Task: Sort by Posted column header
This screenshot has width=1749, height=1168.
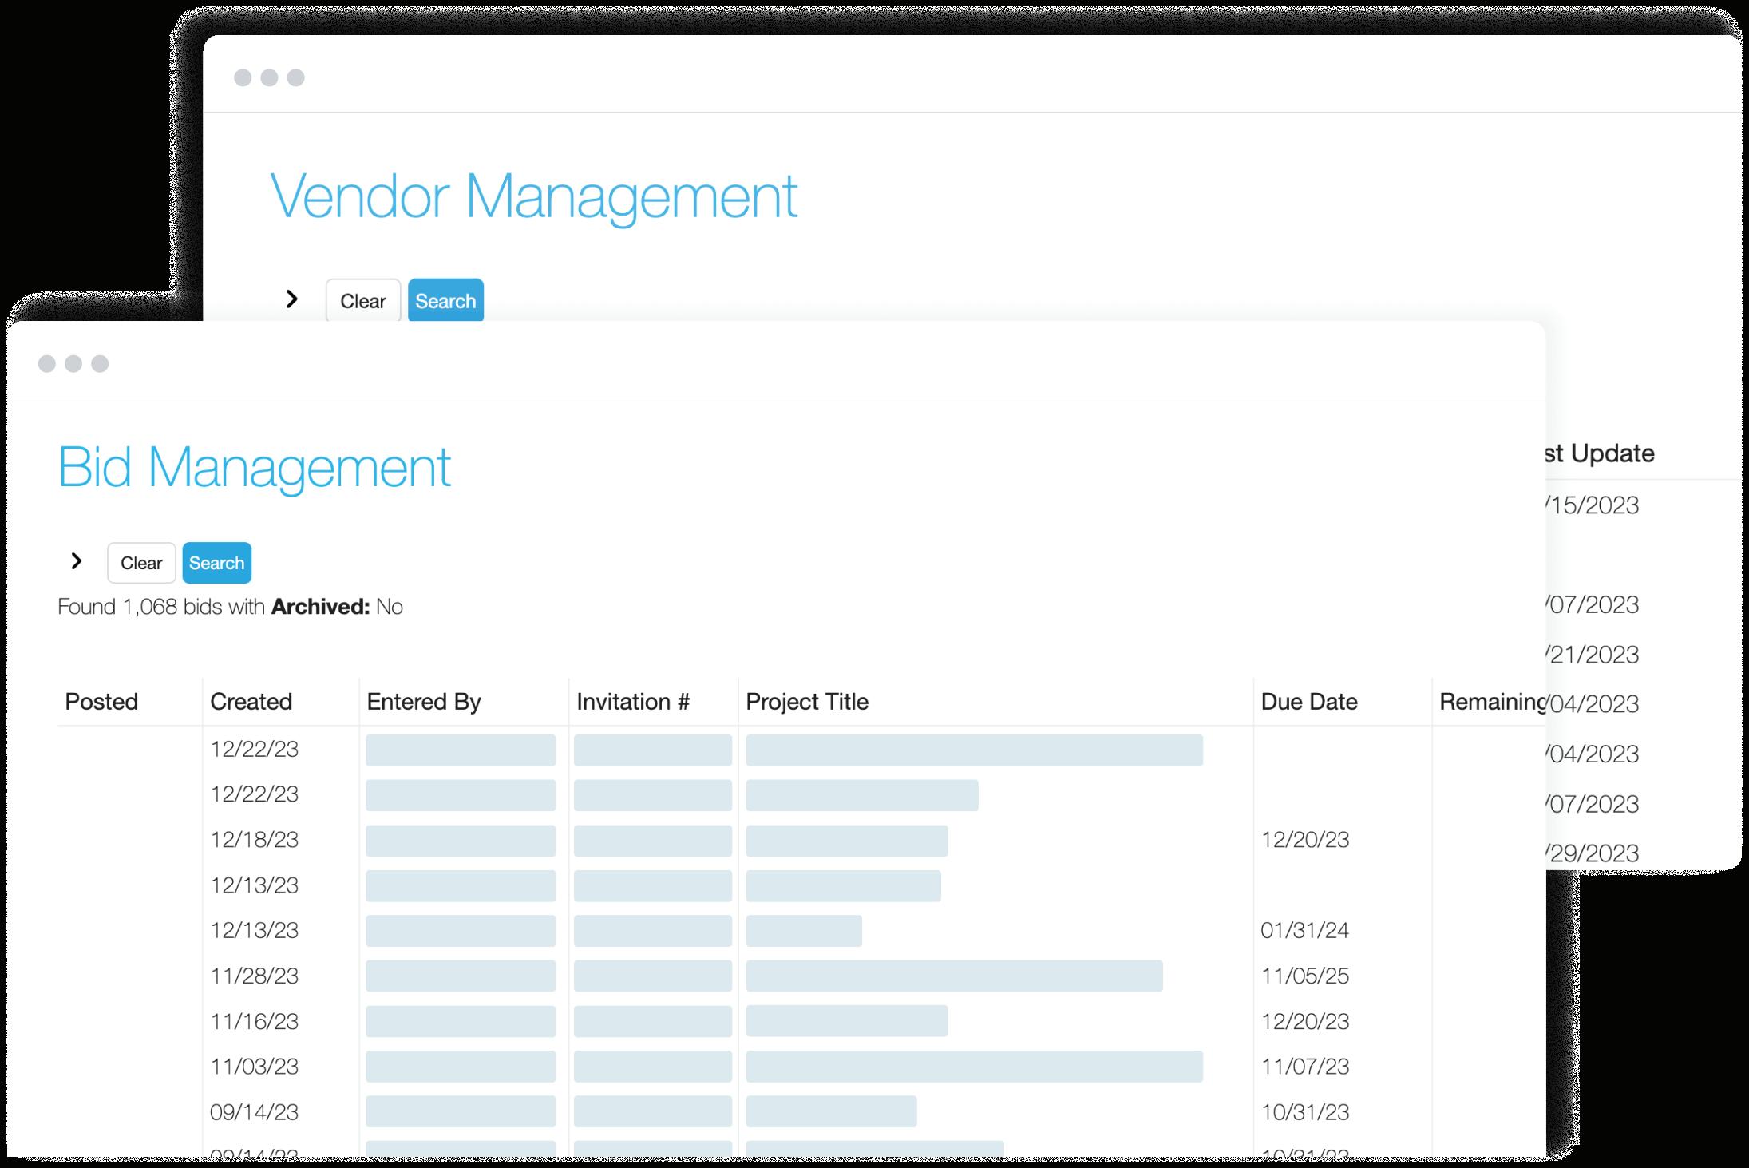Action: tap(101, 702)
